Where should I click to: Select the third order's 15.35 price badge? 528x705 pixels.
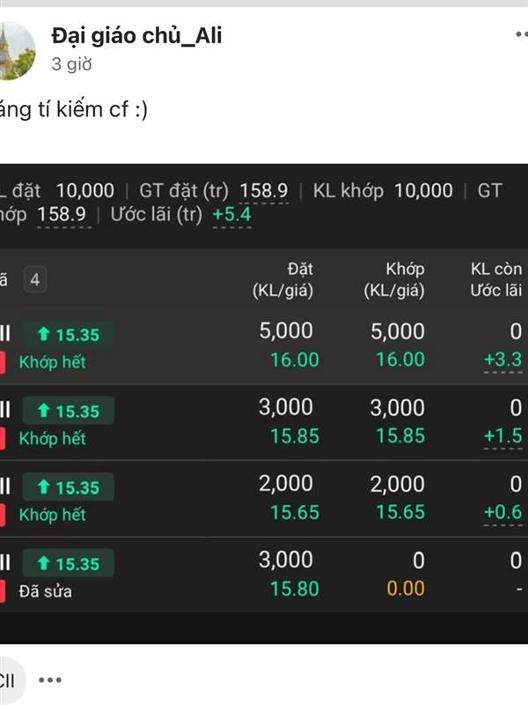(68, 487)
